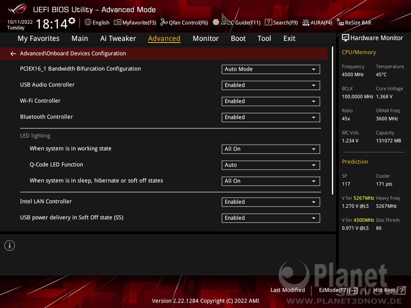Click the 4500MHz yellow frequency value

click(364, 220)
